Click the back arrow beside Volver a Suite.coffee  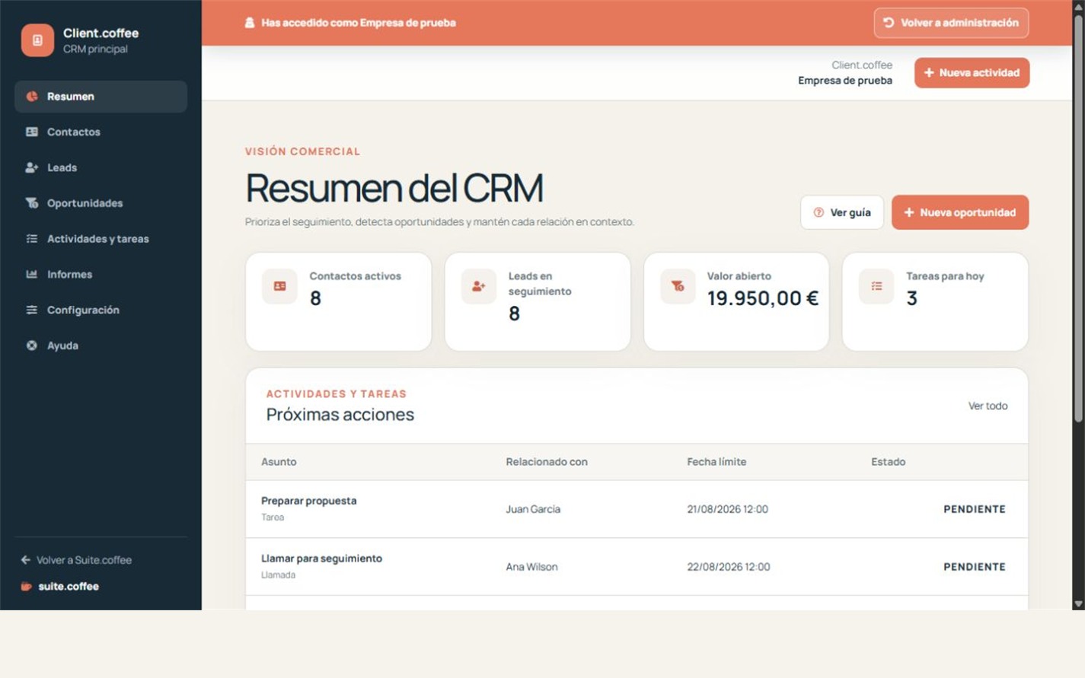point(26,560)
